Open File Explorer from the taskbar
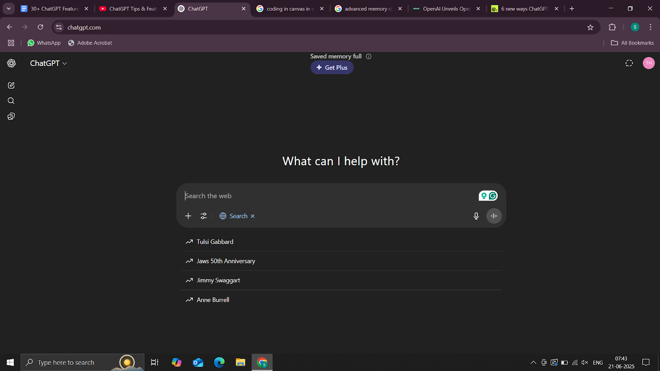 (x=240, y=362)
